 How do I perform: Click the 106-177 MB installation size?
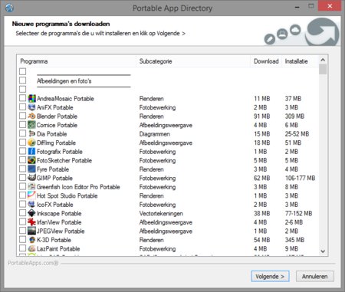click(300, 178)
